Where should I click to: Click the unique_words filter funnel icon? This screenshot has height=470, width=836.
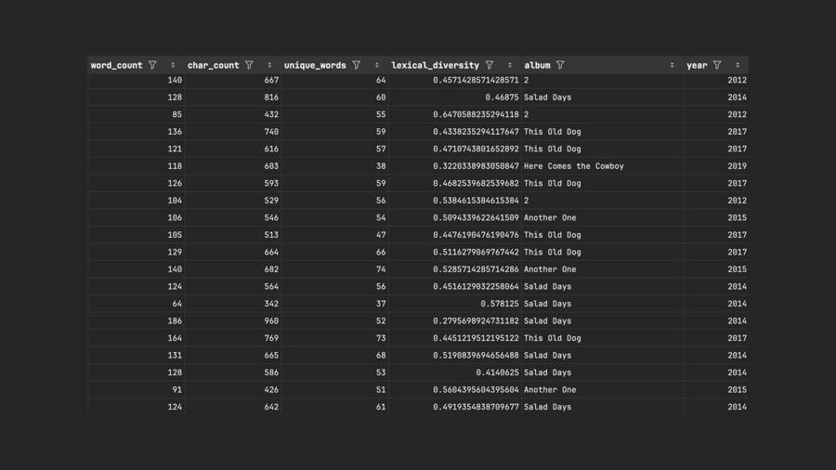(x=357, y=65)
